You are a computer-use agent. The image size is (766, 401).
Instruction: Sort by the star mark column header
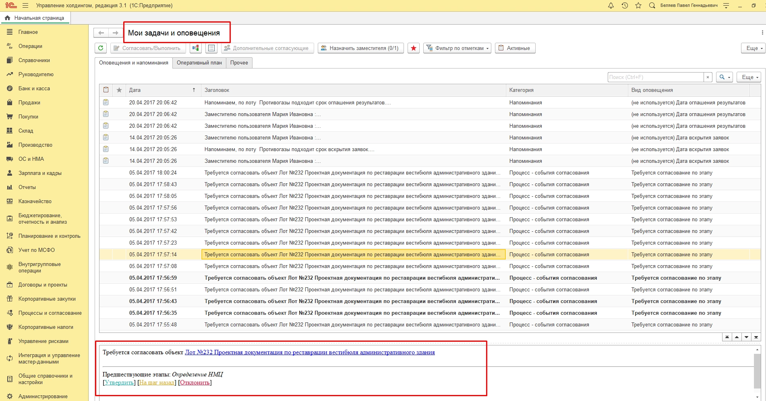[x=119, y=90]
